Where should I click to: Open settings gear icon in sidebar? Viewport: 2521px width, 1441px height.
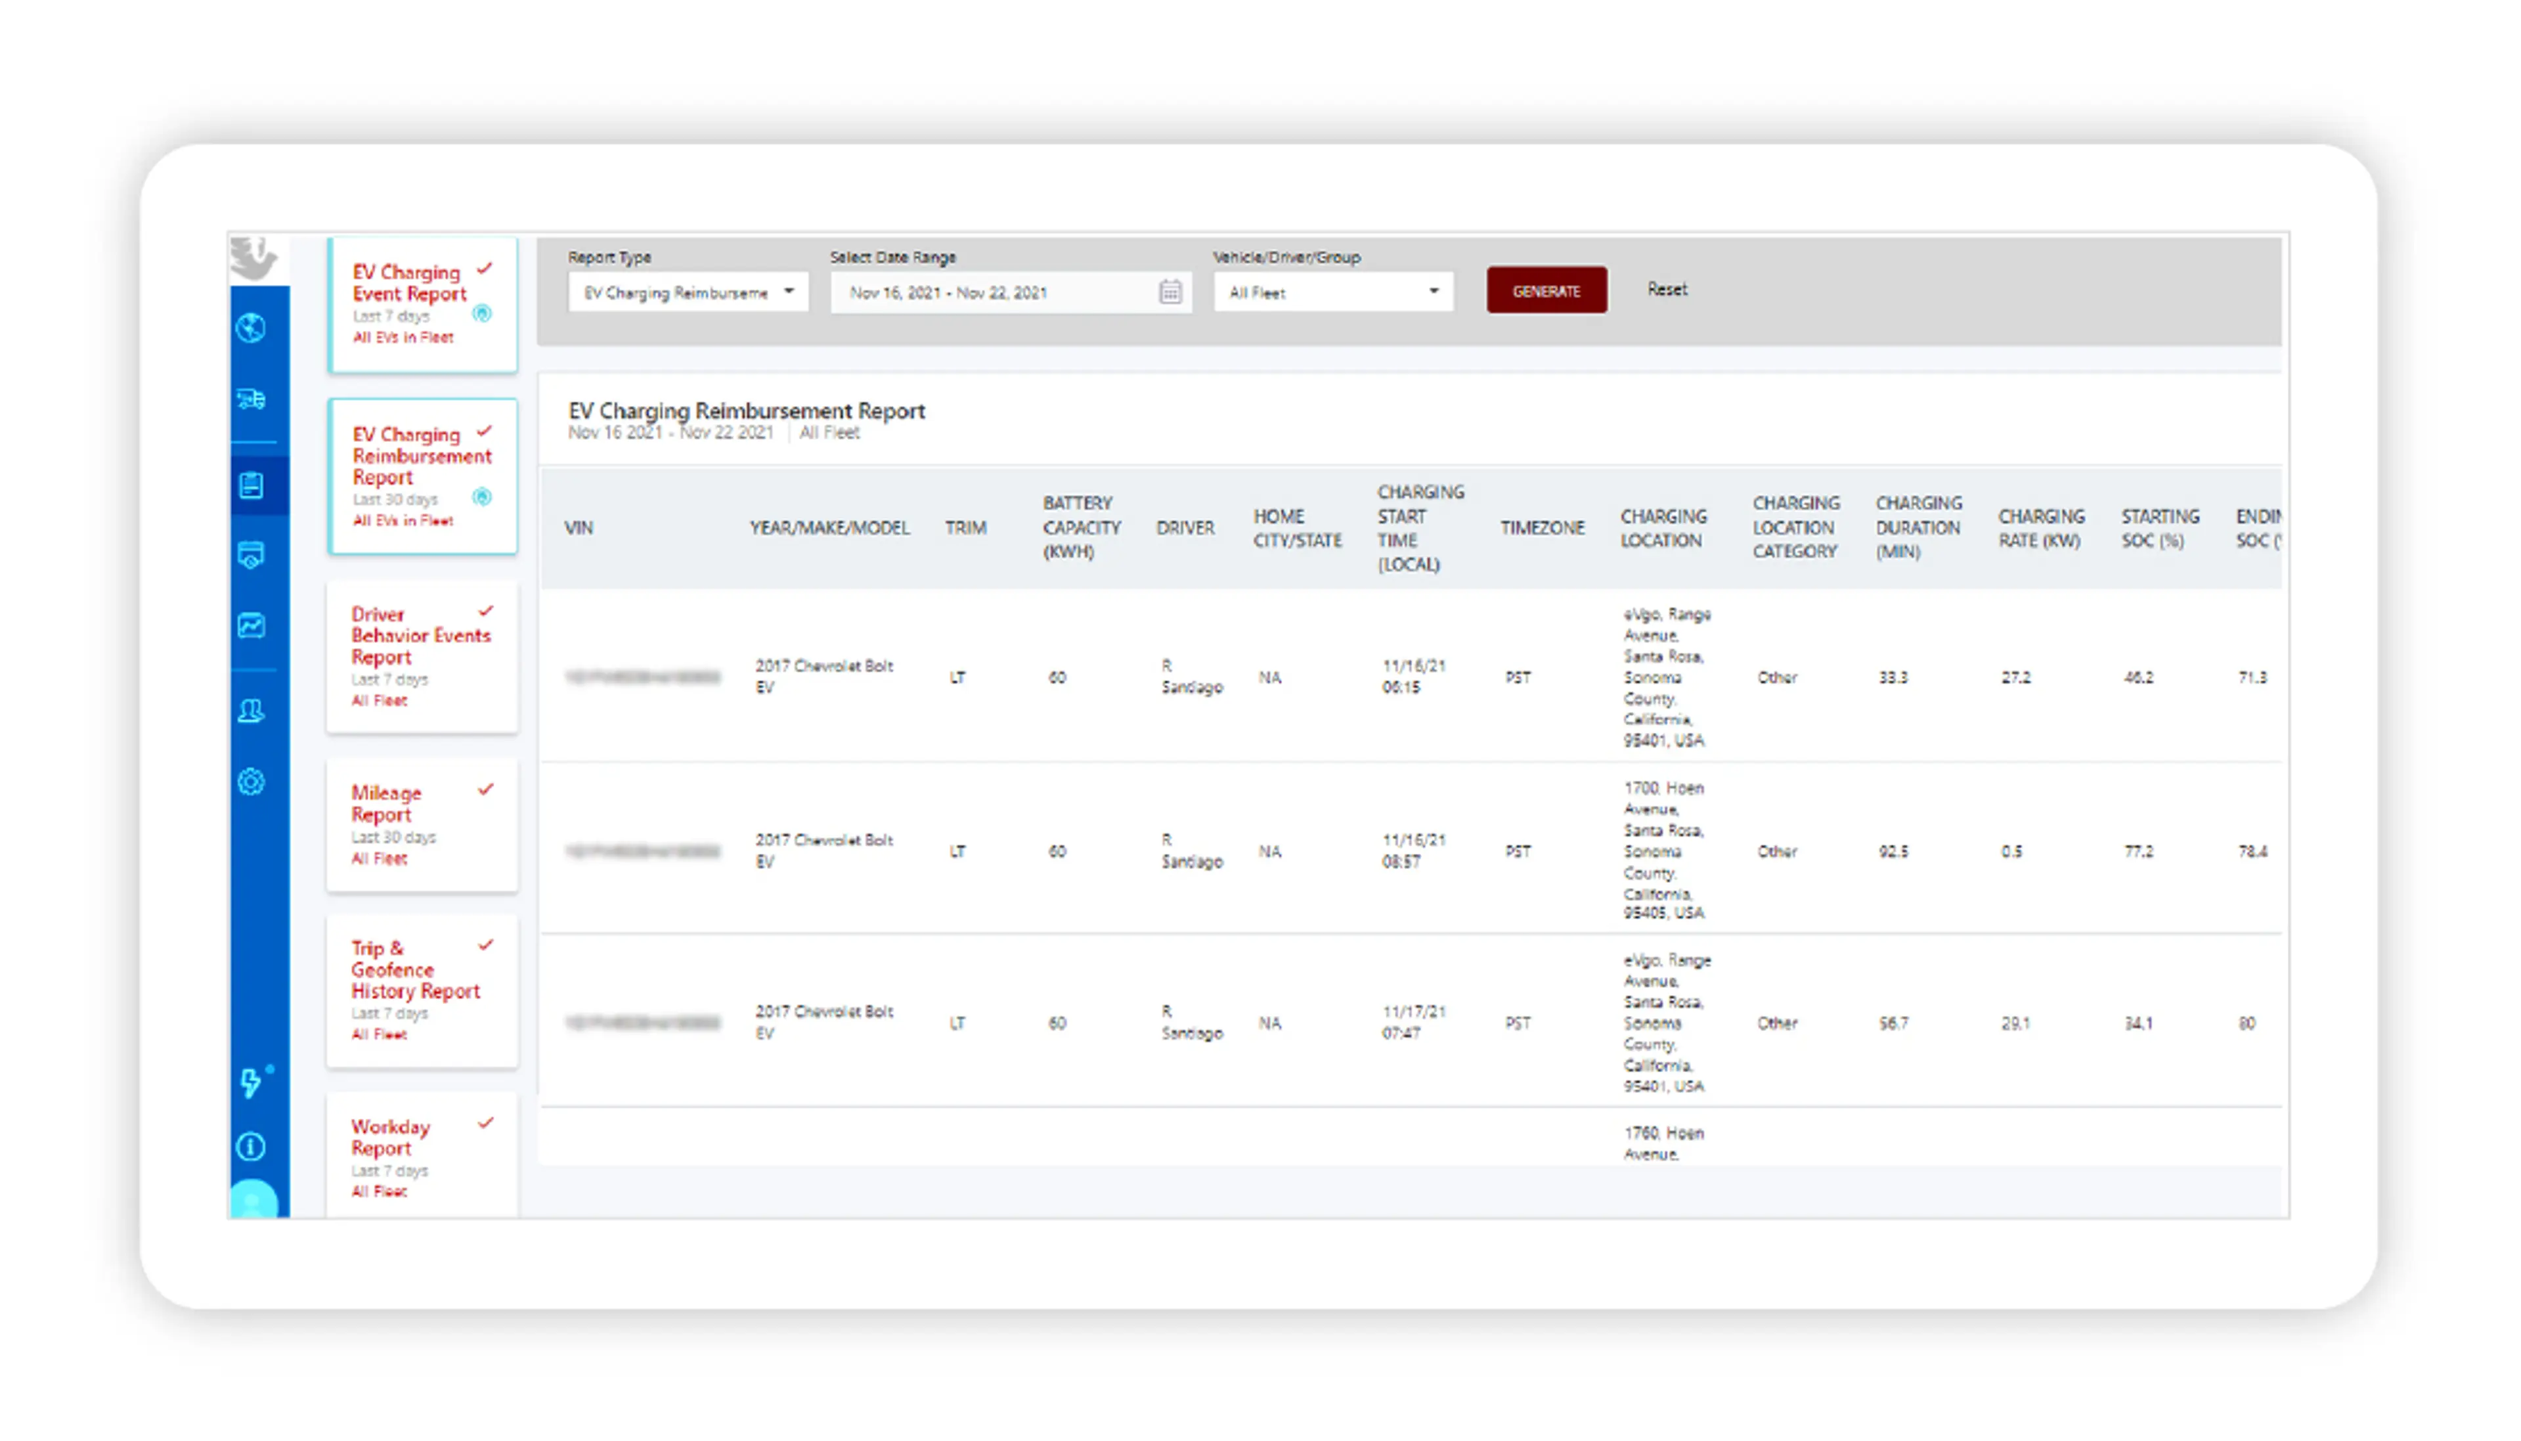click(252, 782)
